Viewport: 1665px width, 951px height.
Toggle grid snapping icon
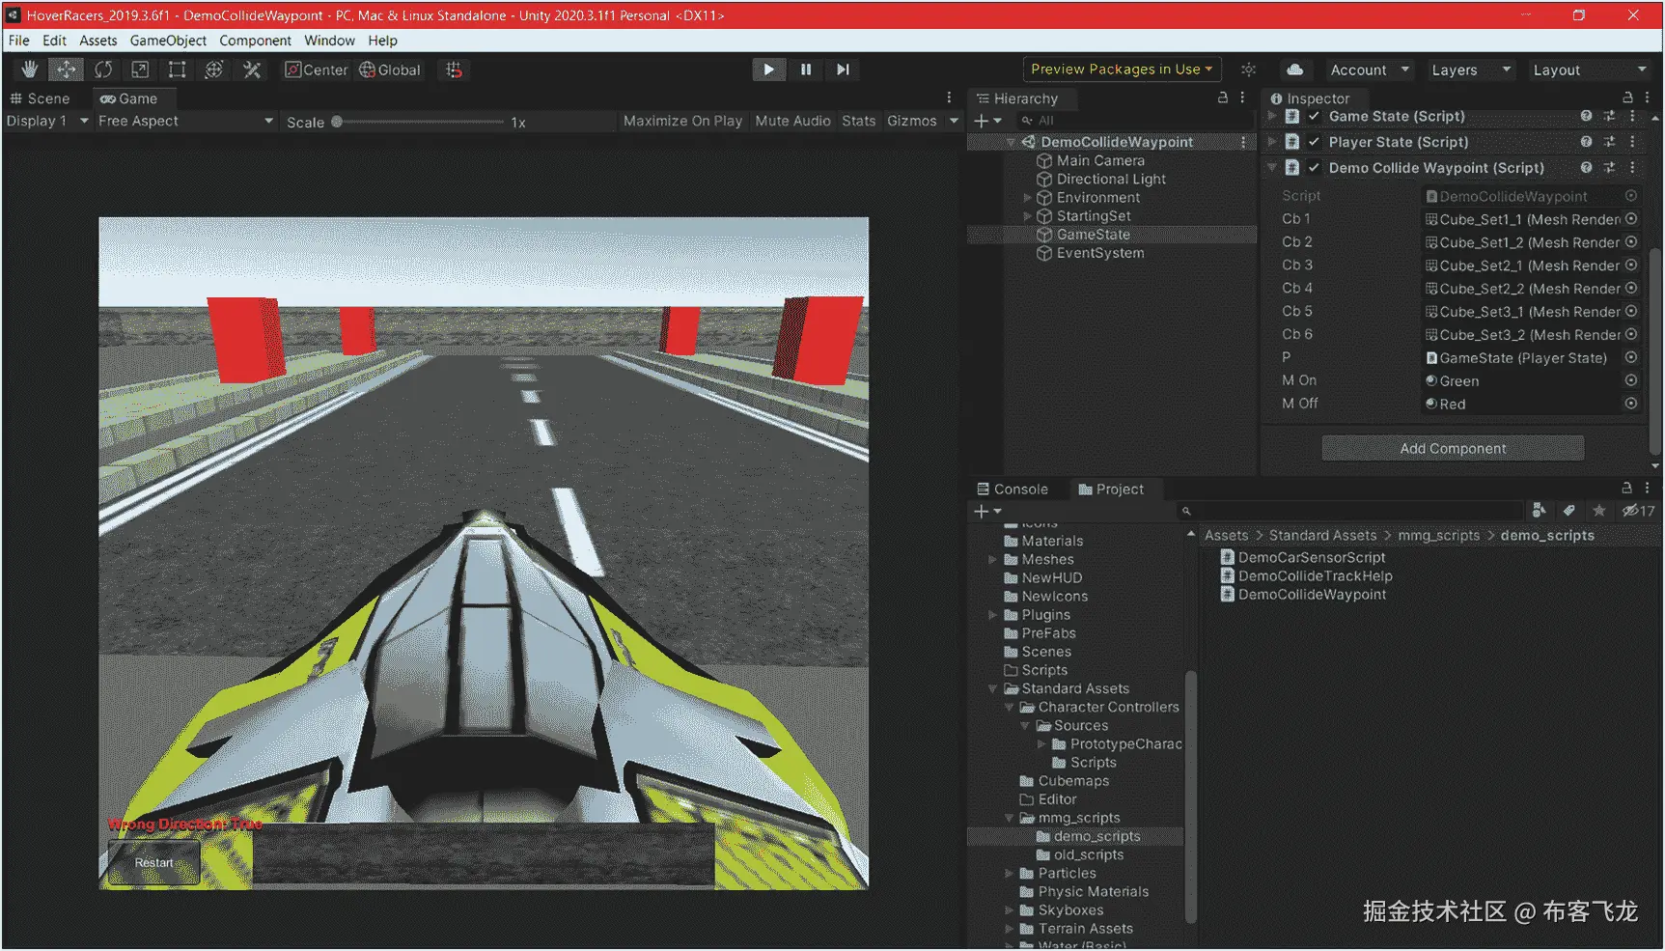[x=454, y=70]
